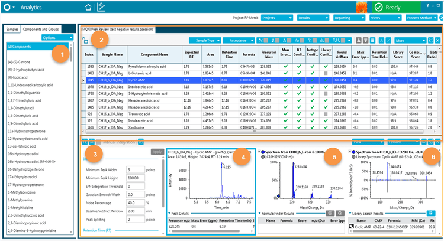Click the Home icon in the header
This screenshot has width=444, height=242.
click(x=88, y=8)
